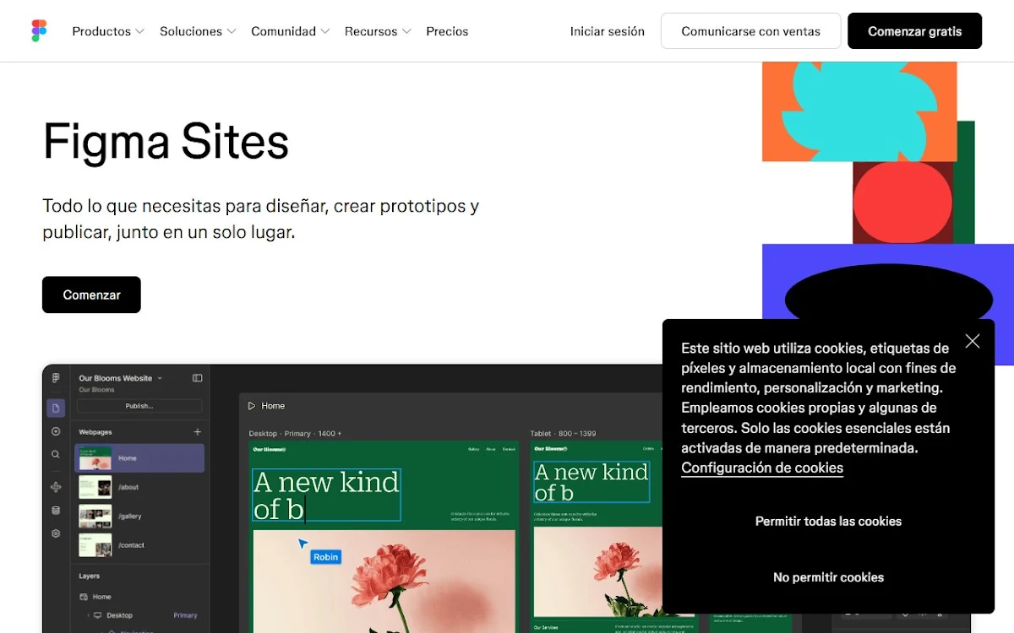Viewport: 1014px width, 633px height.
Task: Select the /contact webpage thumbnail
Action: (95, 545)
